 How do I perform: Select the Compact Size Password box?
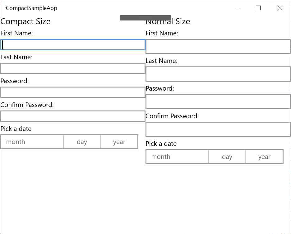pyautogui.click(x=73, y=92)
